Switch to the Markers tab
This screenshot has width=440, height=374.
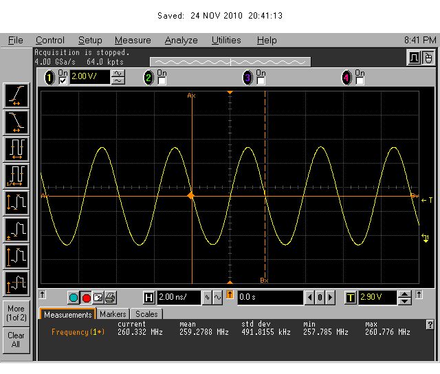112,314
